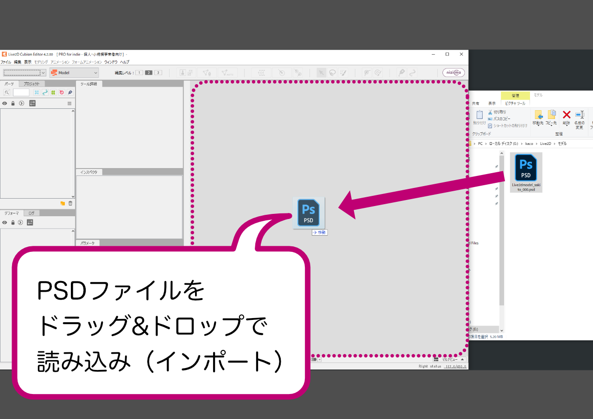Screen dimensions: 593x419
Task: Click the parts search magnifier icon
Action: (7, 93)
